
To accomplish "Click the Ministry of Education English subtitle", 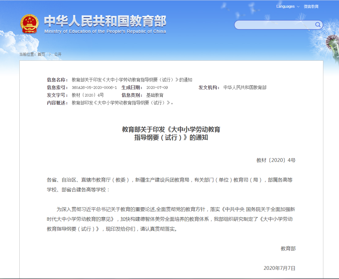I will pos(105,32).
